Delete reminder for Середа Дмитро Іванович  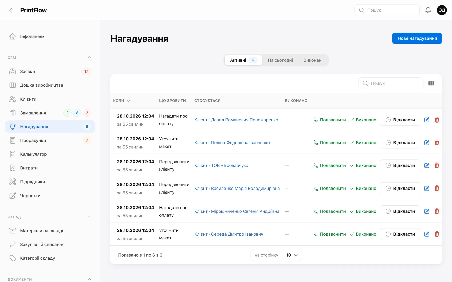(x=437, y=234)
